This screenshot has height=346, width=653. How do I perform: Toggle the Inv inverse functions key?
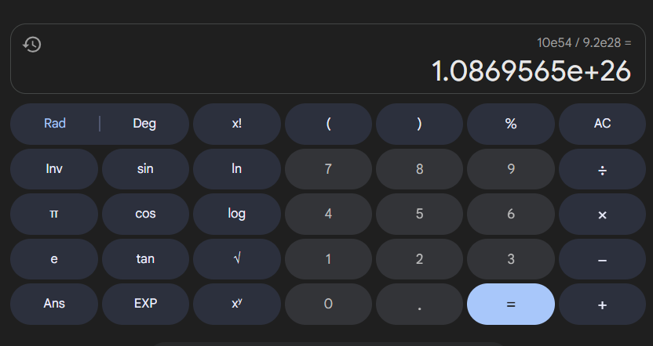(x=54, y=169)
